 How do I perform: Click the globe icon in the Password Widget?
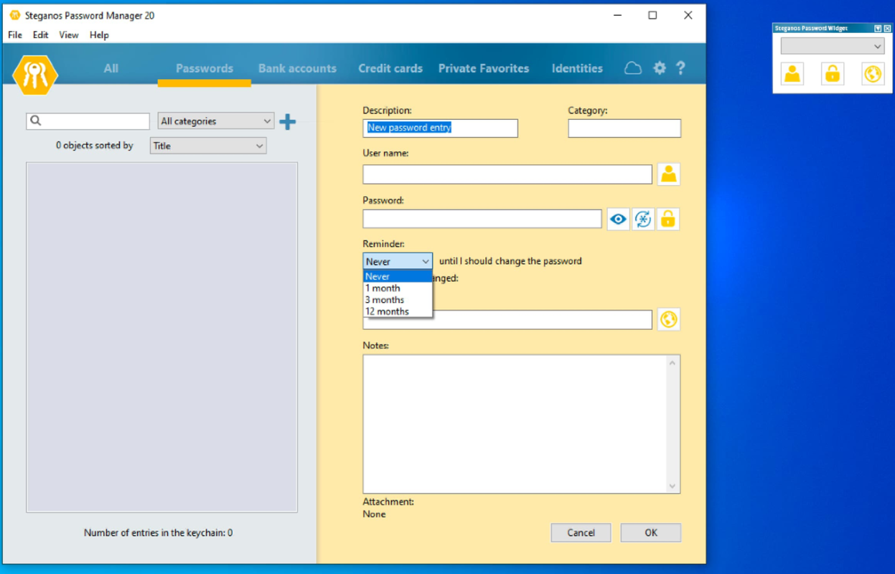(873, 74)
